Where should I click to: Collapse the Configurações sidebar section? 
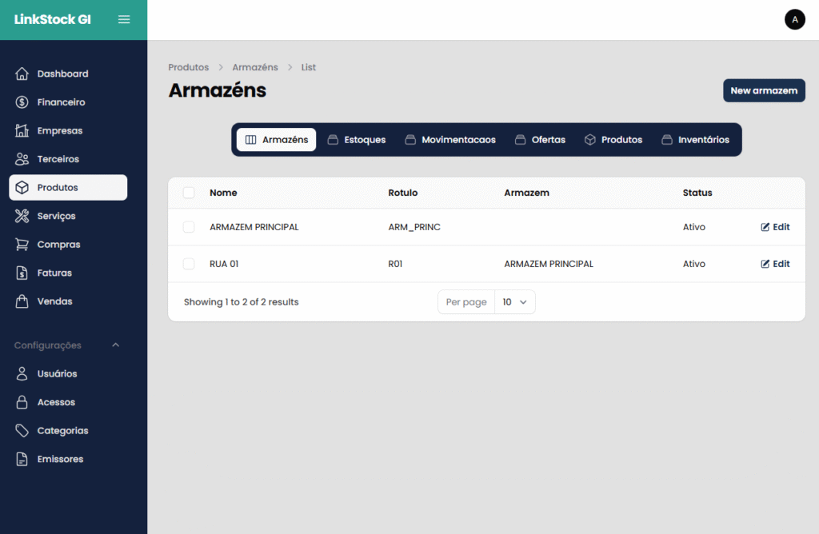[x=115, y=345]
